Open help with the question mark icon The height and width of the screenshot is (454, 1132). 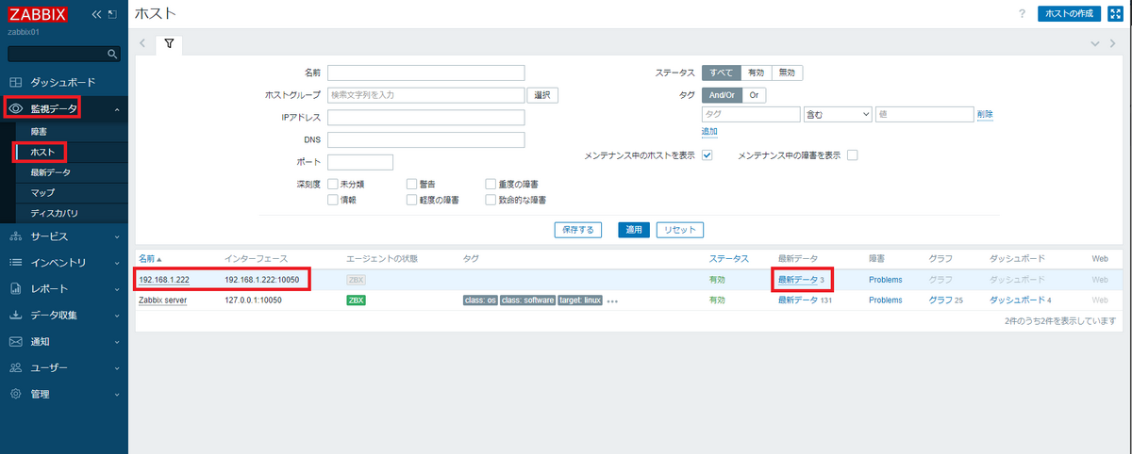1022,14
